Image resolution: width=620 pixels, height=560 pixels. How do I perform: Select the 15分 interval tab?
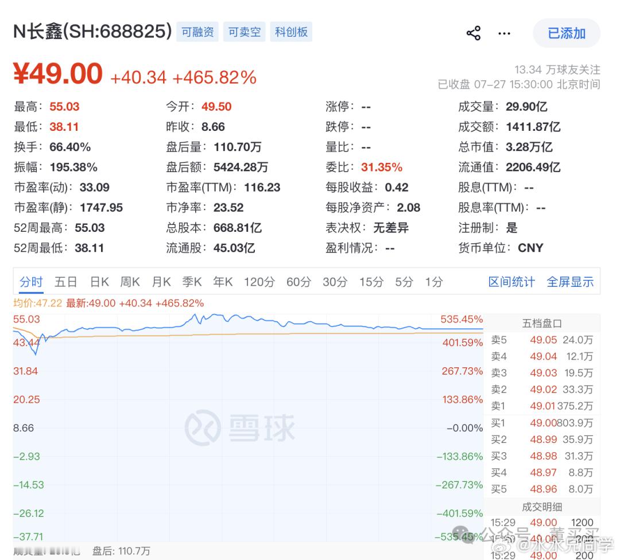371,282
